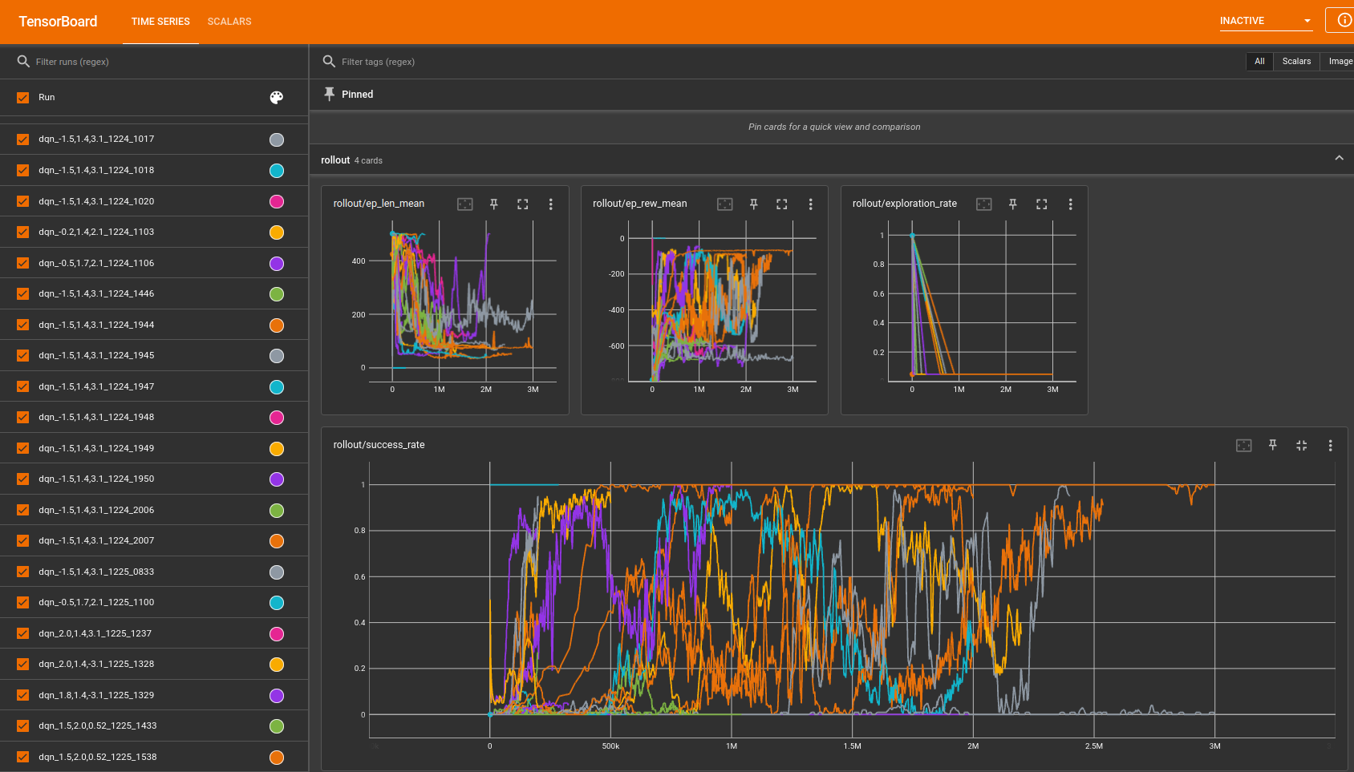Switch to the SCALARS tab

(x=229, y=22)
